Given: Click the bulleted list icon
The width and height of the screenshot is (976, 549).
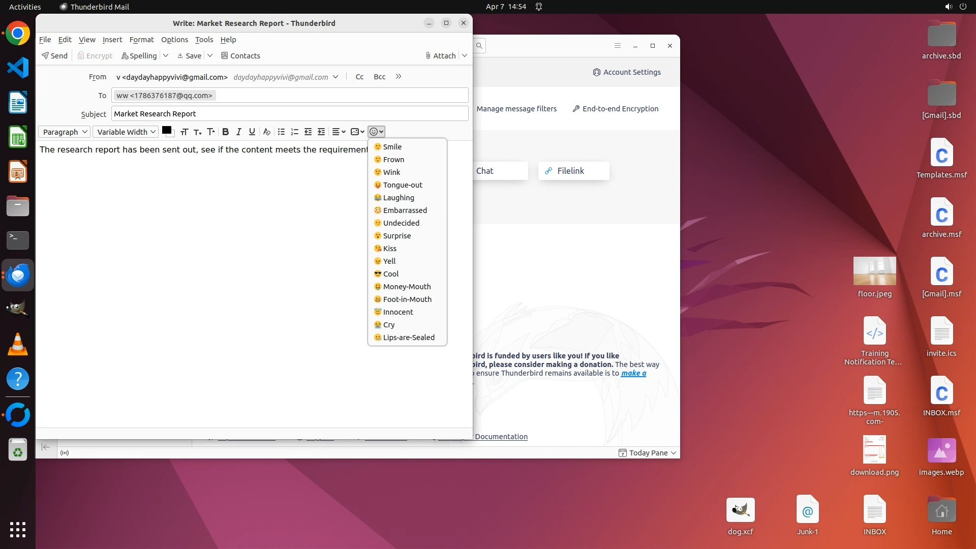Looking at the screenshot, I should 281,132.
